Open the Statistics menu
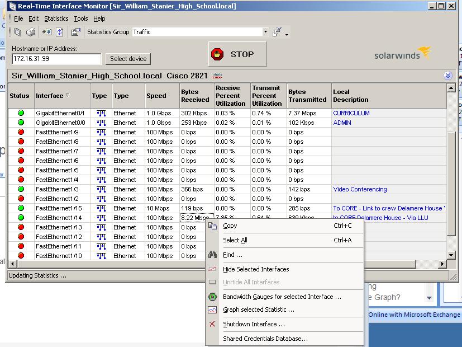Viewport: 462px width, 347px height. click(x=56, y=18)
